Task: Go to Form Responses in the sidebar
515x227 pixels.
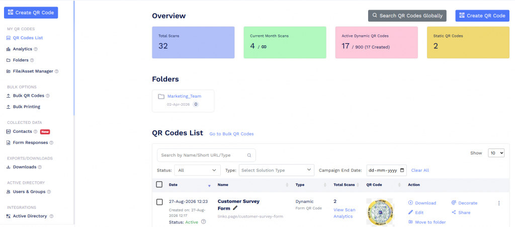Action: (x=30, y=142)
